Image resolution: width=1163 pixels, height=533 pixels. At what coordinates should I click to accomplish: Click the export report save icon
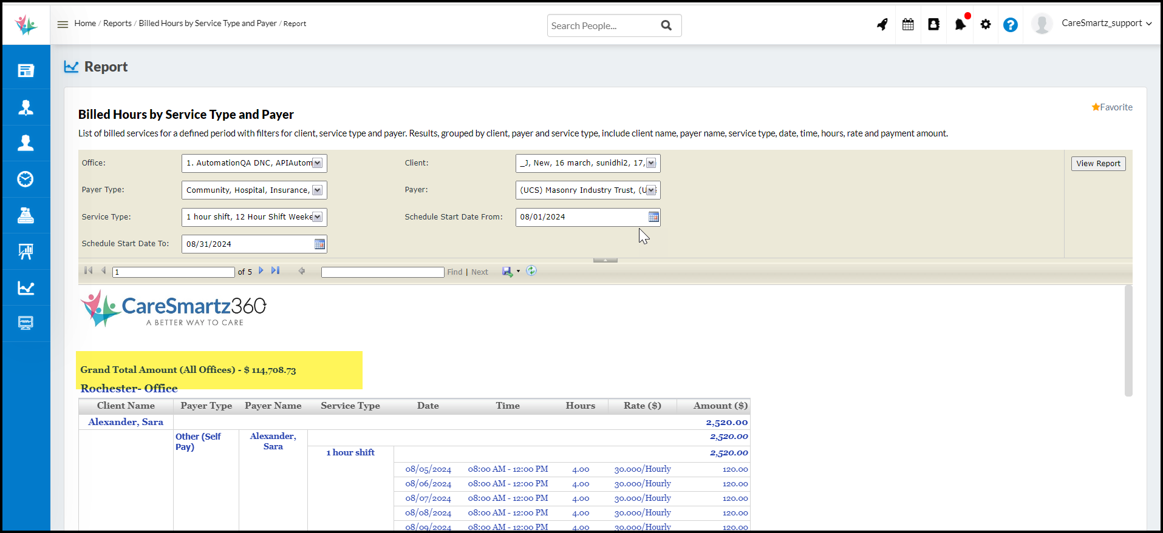(x=508, y=272)
